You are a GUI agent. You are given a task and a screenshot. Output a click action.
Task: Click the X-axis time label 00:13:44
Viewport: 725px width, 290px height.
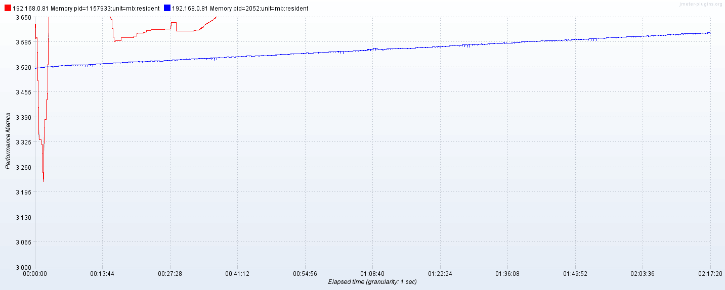pyautogui.click(x=103, y=274)
